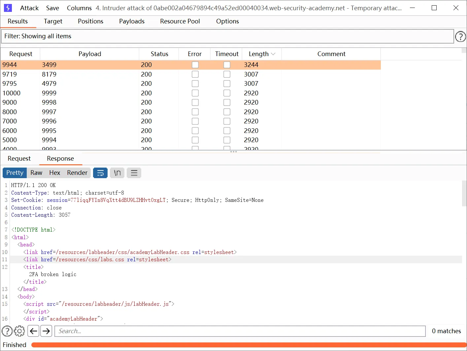Viewport: 467px width, 351px height.
Task: Select the Hex view button
Action: pyautogui.click(x=55, y=173)
